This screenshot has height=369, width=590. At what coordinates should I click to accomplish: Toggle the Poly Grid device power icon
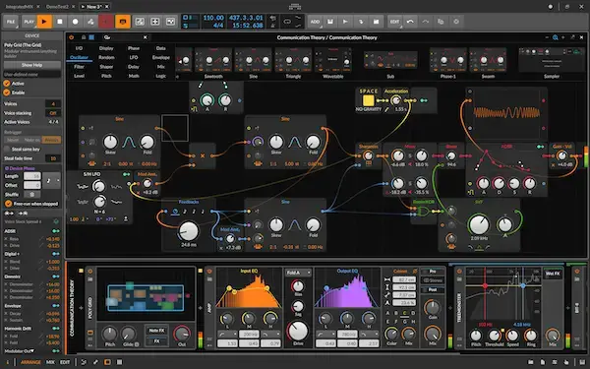[x=89, y=272]
